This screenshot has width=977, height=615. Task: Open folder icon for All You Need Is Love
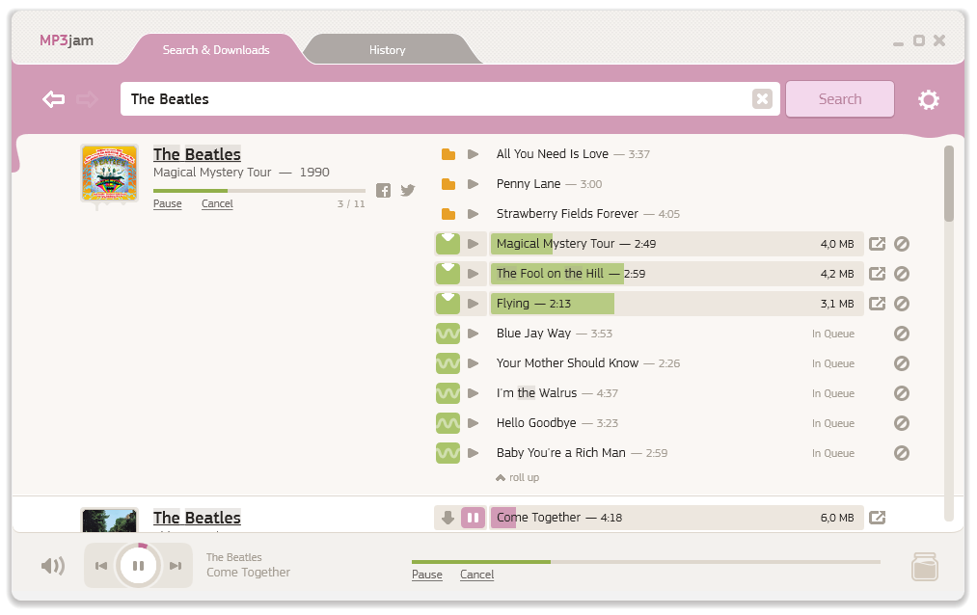448,154
